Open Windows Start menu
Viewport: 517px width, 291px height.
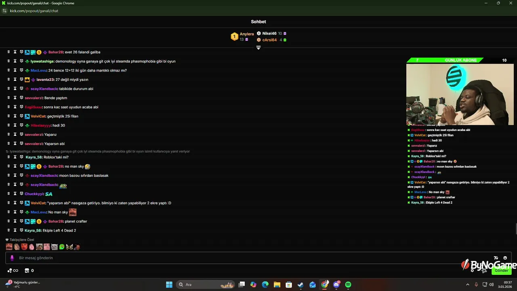[x=169, y=285]
